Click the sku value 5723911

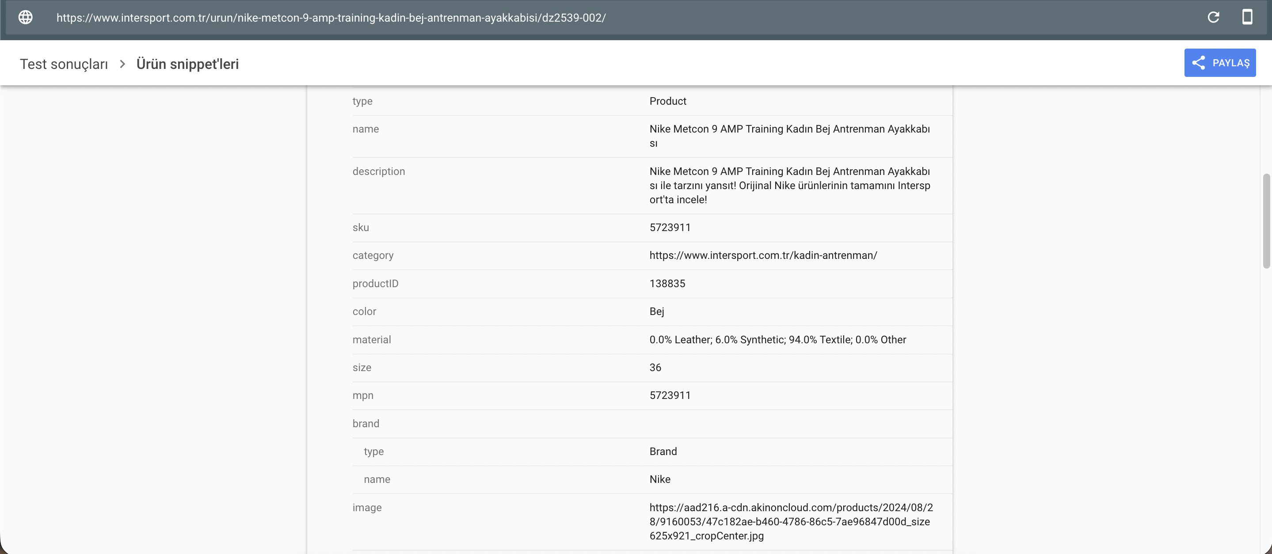[670, 228]
